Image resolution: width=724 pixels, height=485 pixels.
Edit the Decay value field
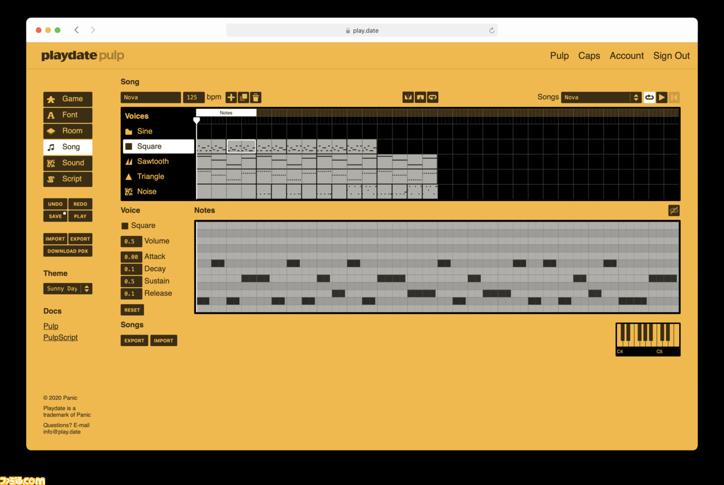pos(131,269)
